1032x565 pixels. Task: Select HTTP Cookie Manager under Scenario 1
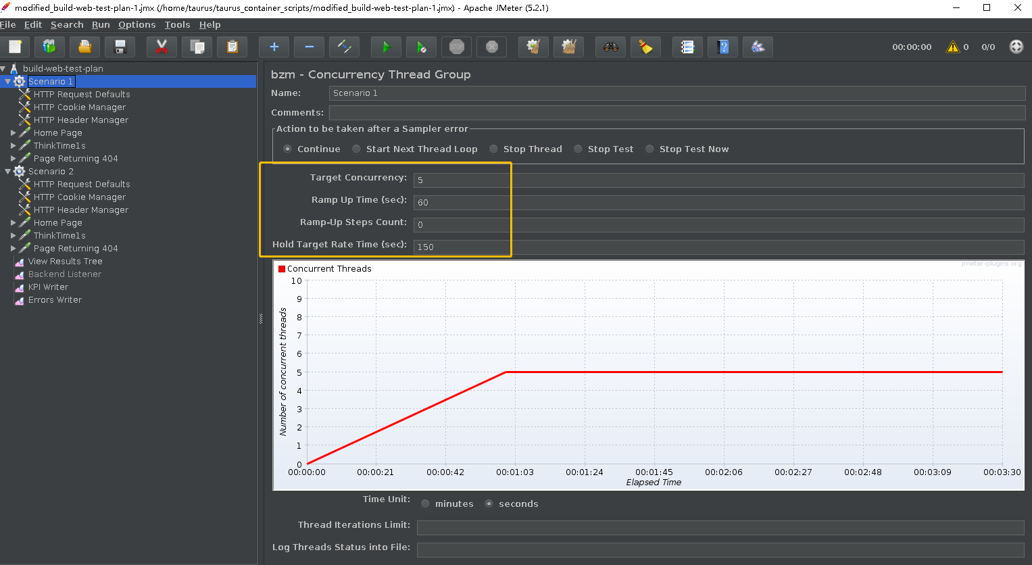(x=79, y=107)
